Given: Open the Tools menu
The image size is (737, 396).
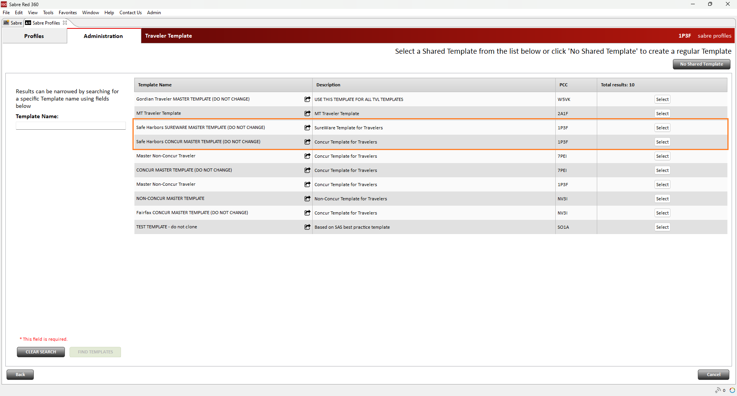Looking at the screenshot, I should click(x=48, y=13).
